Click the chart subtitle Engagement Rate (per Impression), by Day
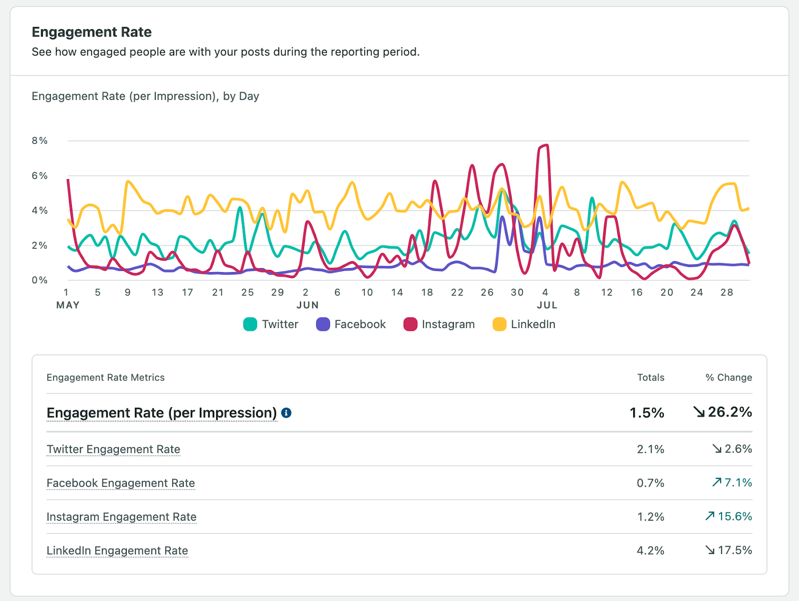799x601 pixels. click(x=145, y=96)
